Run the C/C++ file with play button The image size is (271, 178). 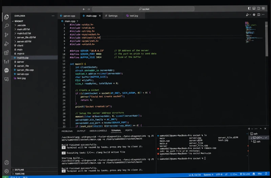(x=247, y=15)
